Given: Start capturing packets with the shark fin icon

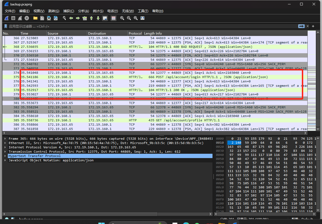Looking at the screenshot, I should click(x=6, y=18).
